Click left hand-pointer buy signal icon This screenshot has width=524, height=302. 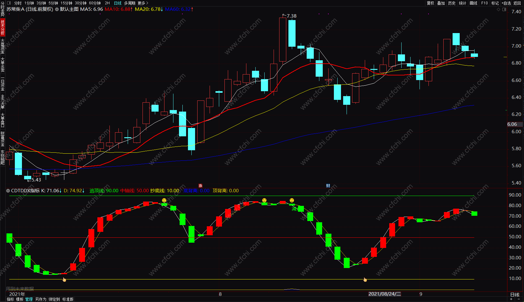tap(64, 280)
